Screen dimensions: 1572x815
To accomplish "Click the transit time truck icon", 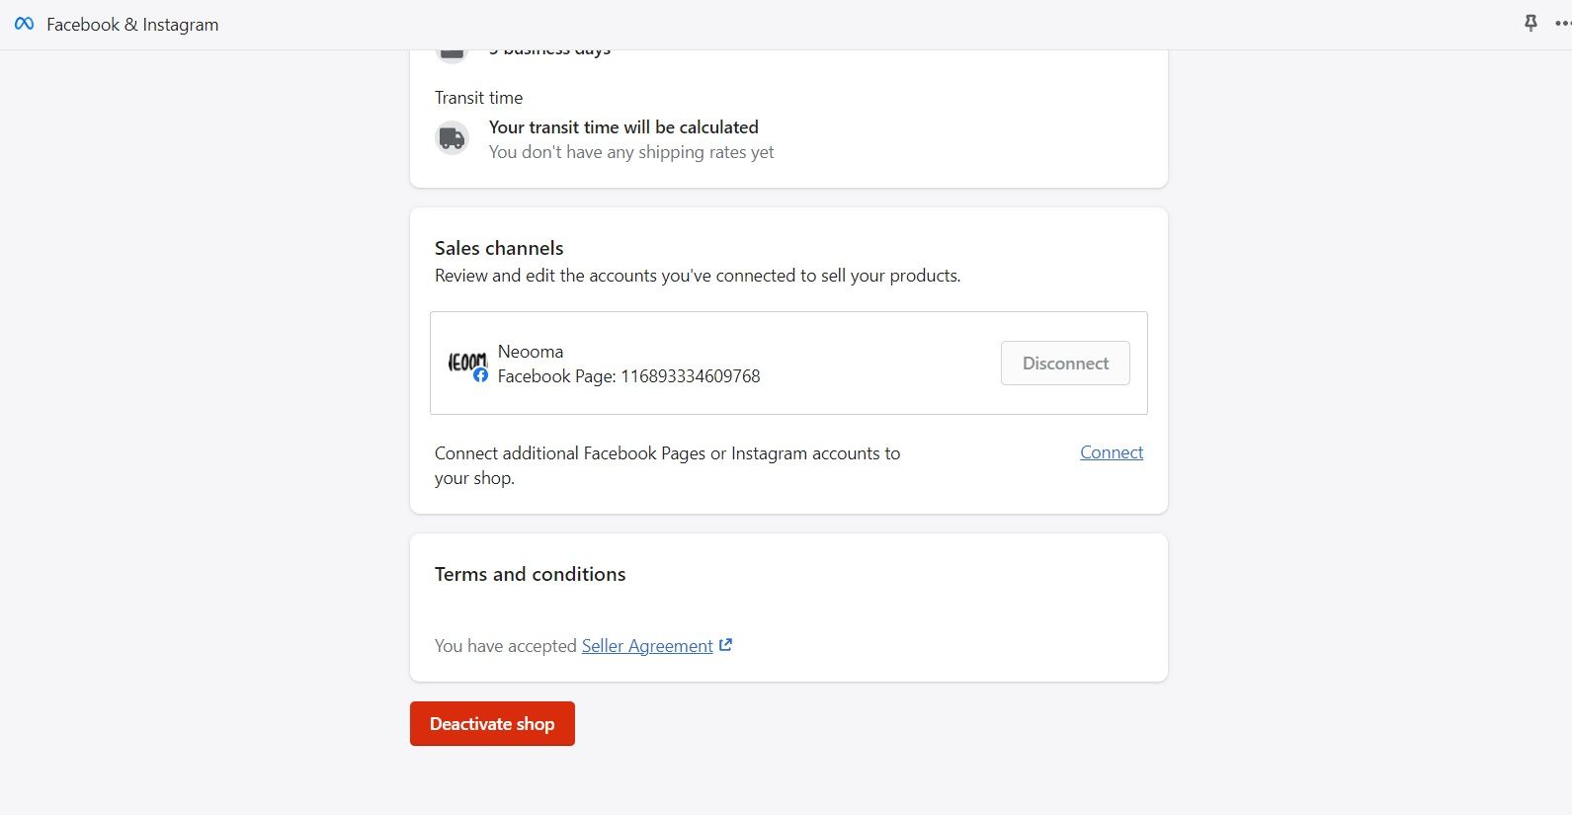I will click(x=453, y=137).
